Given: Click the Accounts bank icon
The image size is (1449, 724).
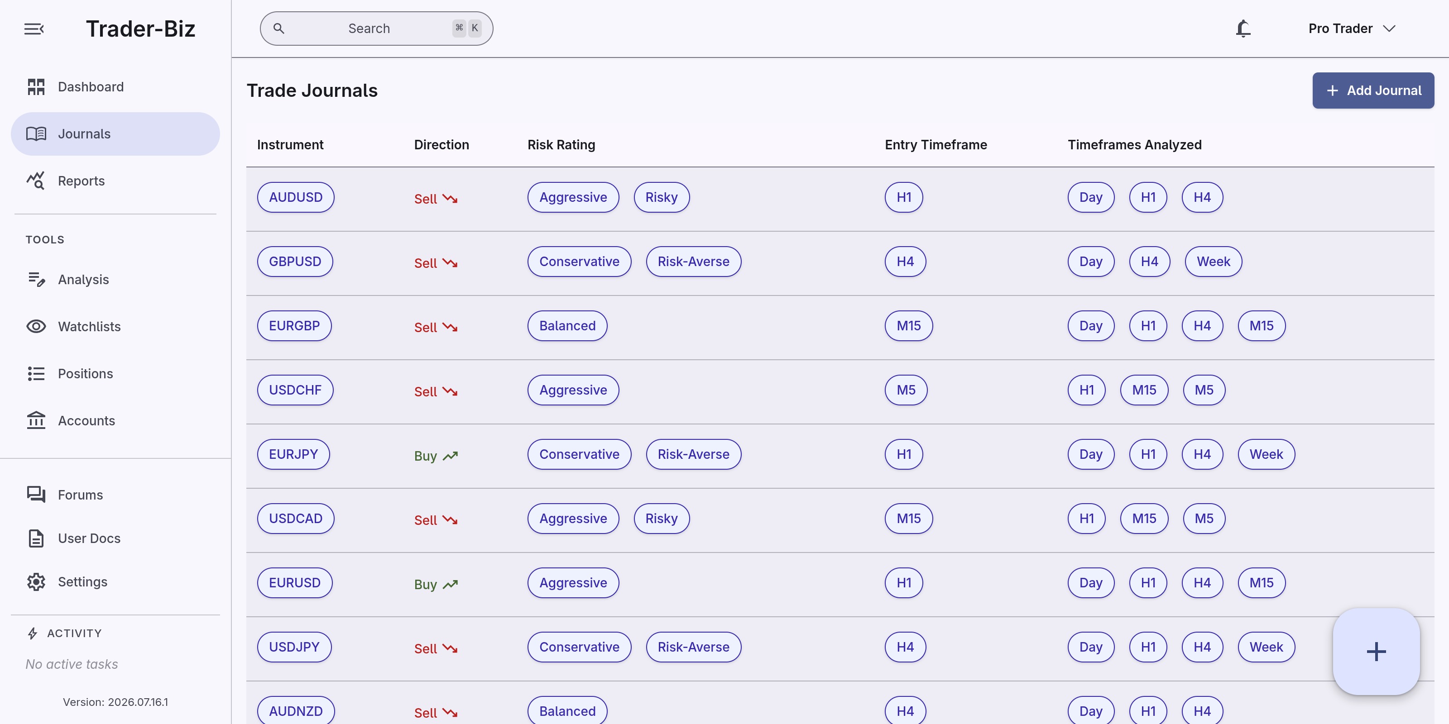Looking at the screenshot, I should [36, 420].
